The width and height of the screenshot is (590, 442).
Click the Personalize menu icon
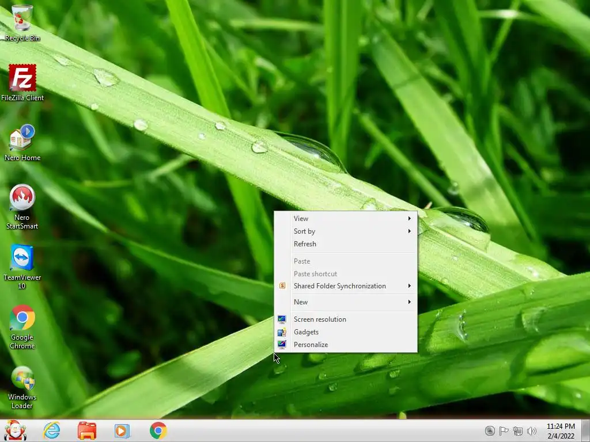282,345
